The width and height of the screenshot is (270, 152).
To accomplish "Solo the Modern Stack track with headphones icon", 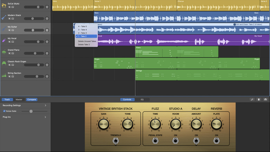I will click(x=12, y=18).
